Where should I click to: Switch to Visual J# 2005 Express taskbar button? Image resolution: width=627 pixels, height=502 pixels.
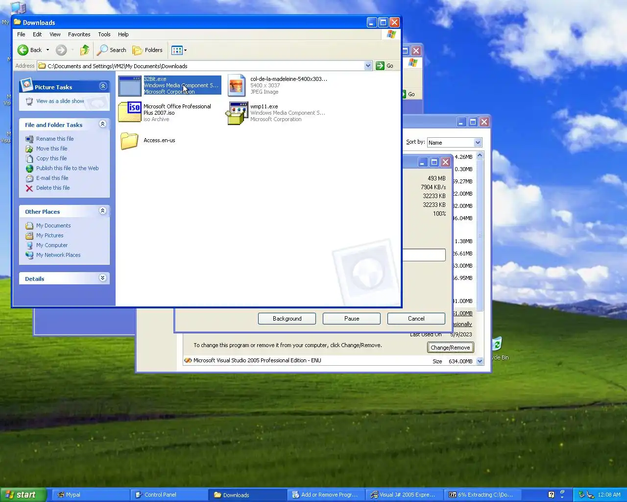point(405,495)
